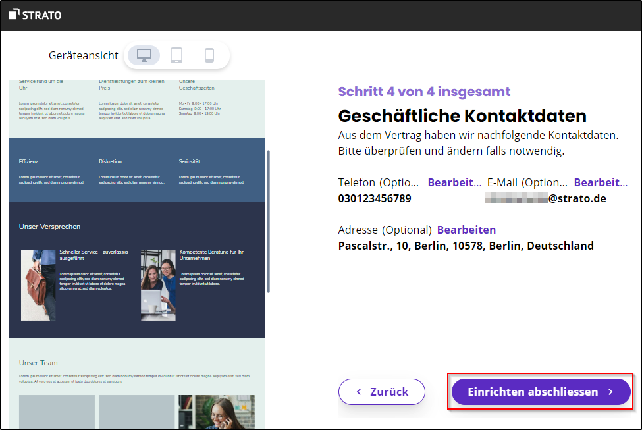Go back with the Zurück button

pos(382,392)
